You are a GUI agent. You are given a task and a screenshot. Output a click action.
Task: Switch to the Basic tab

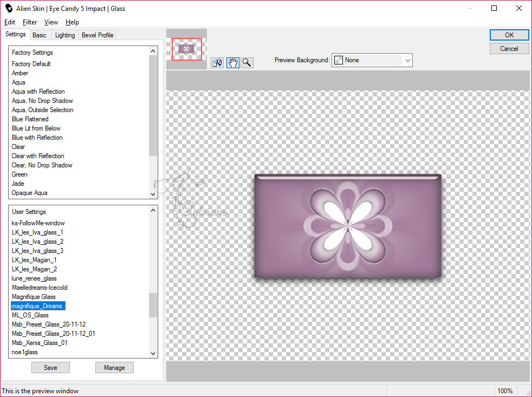(x=40, y=35)
